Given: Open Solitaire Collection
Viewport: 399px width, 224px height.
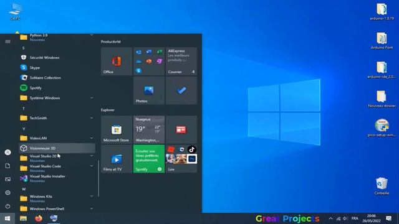Looking at the screenshot, I should (57, 78).
